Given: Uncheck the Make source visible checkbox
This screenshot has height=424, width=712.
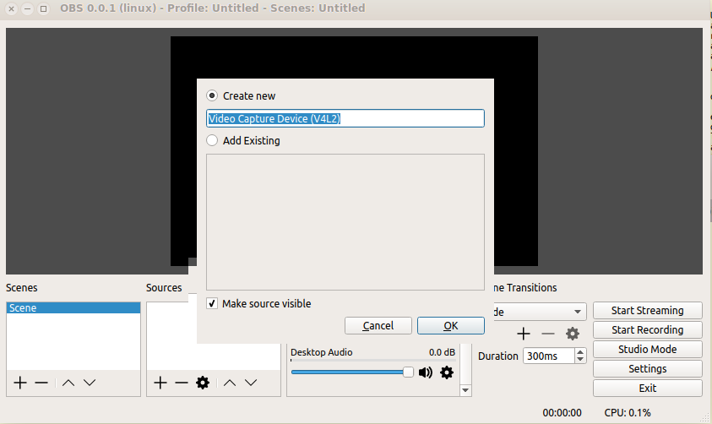Looking at the screenshot, I should [x=212, y=303].
